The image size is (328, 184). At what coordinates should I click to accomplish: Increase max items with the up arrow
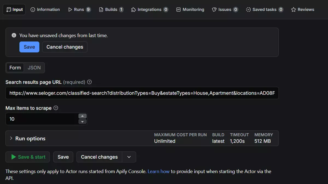click(83, 116)
